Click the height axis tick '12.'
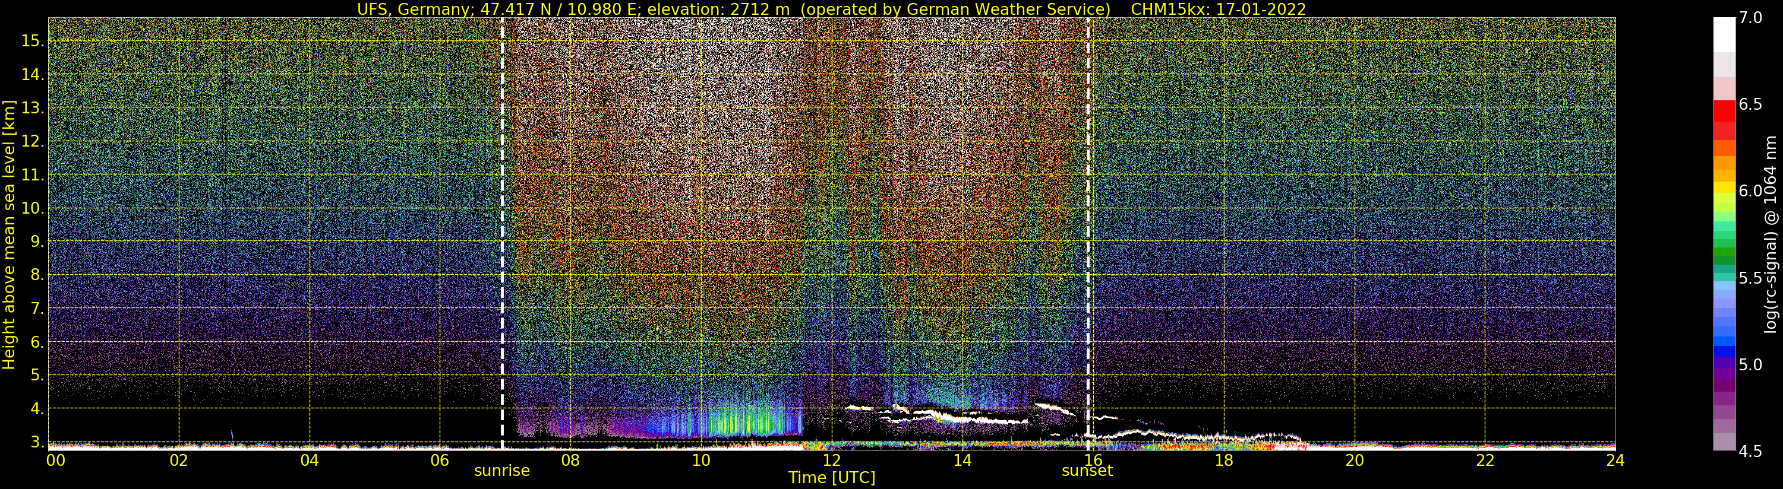The width and height of the screenshot is (1783, 489). pyautogui.click(x=33, y=141)
